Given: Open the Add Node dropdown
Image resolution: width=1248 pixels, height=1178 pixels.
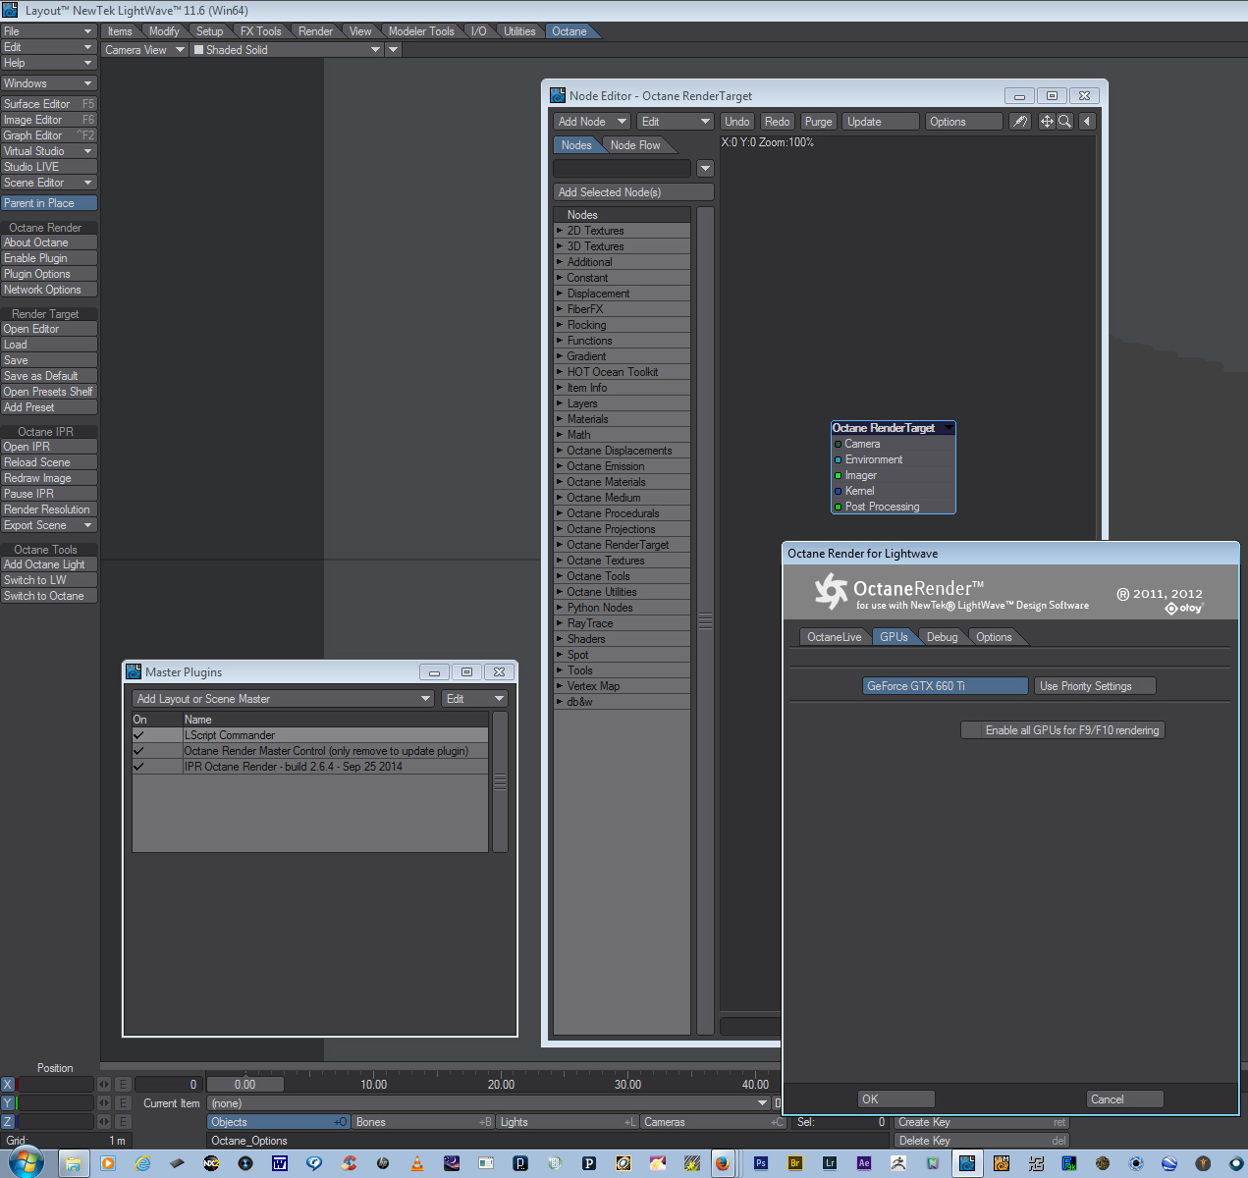Looking at the screenshot, I should 592,122.
